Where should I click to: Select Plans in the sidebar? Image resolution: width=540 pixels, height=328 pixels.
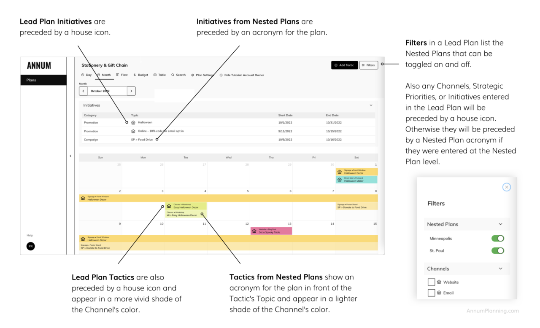(x=30, y=80)
